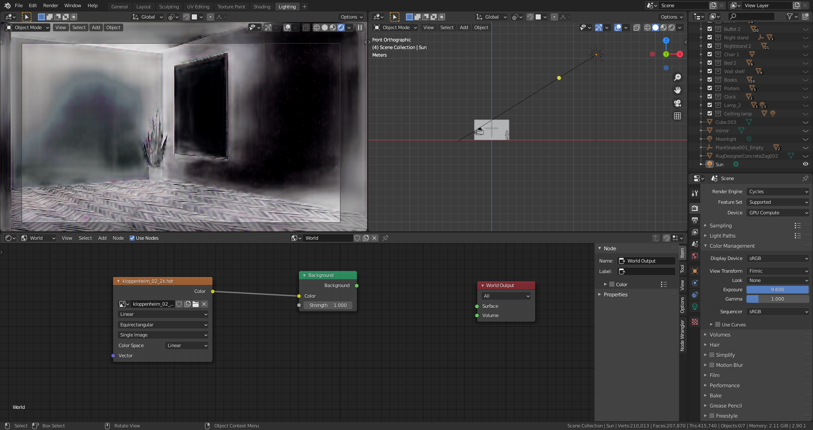Click the Exposure slider set to 9.600
The width and height of the screenshot is (813, 430).
(777, 290)
